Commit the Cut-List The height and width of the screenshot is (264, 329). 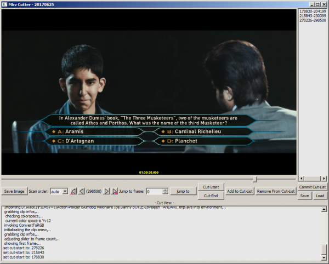coord(313,187)
